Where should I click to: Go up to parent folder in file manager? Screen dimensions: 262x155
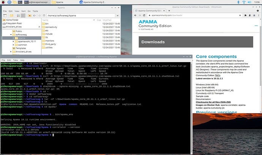pos(44,16)
